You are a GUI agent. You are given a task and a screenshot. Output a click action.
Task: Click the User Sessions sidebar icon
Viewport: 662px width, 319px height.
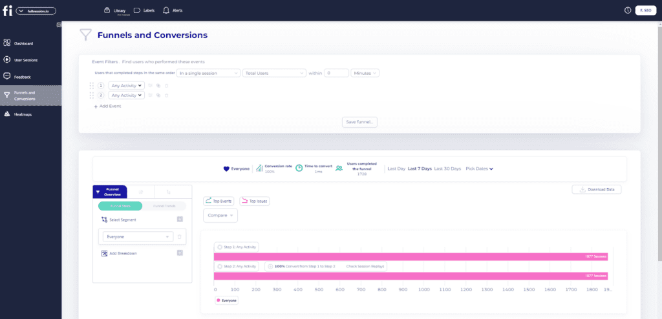tap(6, 60)
